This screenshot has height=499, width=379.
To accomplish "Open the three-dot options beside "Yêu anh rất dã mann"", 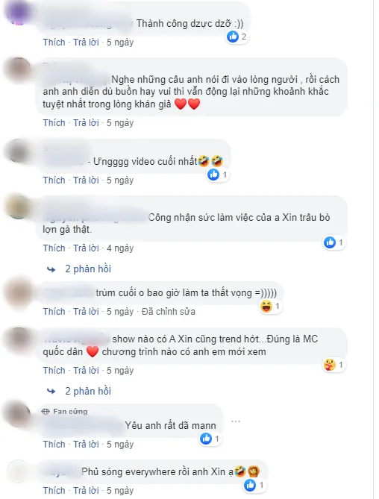I will point(236,421).
